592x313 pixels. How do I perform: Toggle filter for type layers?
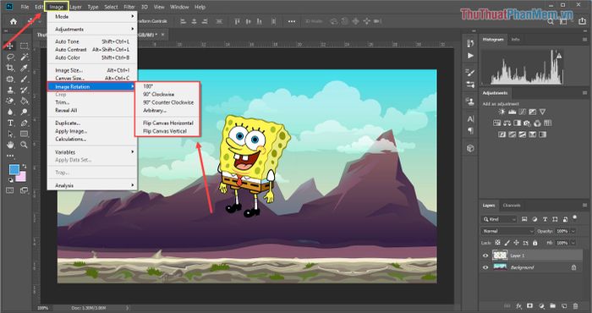coord(545,219)
